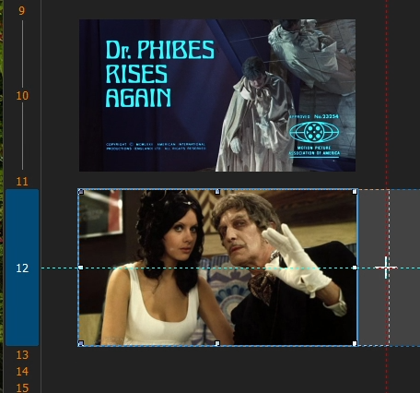Select the Dr. Phibes Rises Again title image
Viewport: 420px width, 393px height.
(x=217, y=95)
